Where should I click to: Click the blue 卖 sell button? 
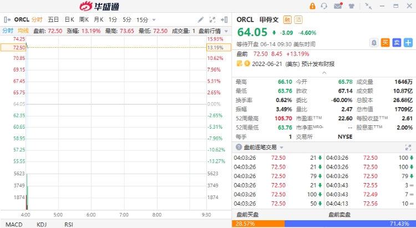396,42
